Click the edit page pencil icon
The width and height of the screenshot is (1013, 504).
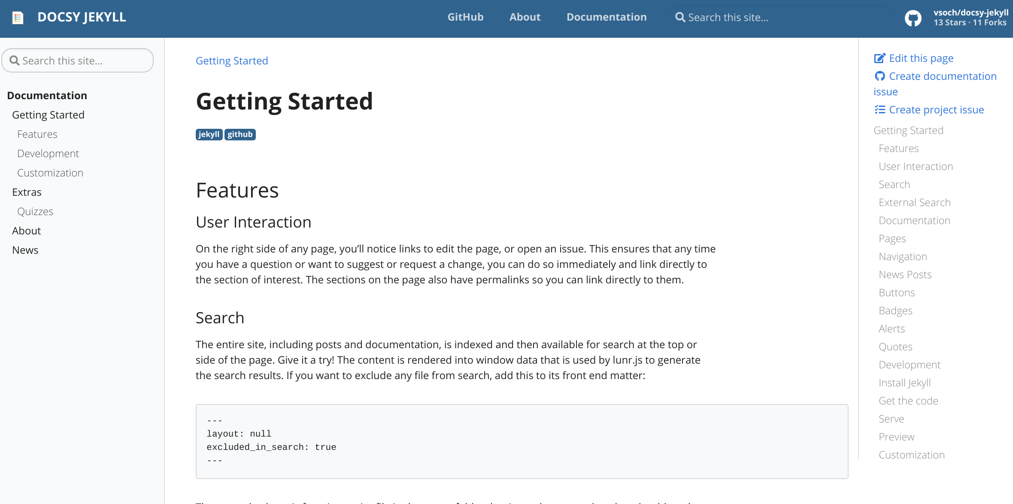pyautogui.click(x=880, y=58)
